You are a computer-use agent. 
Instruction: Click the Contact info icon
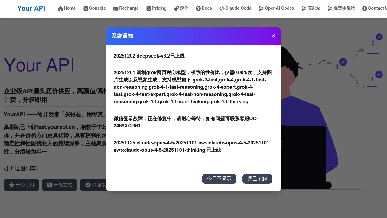tap(365, 8)
